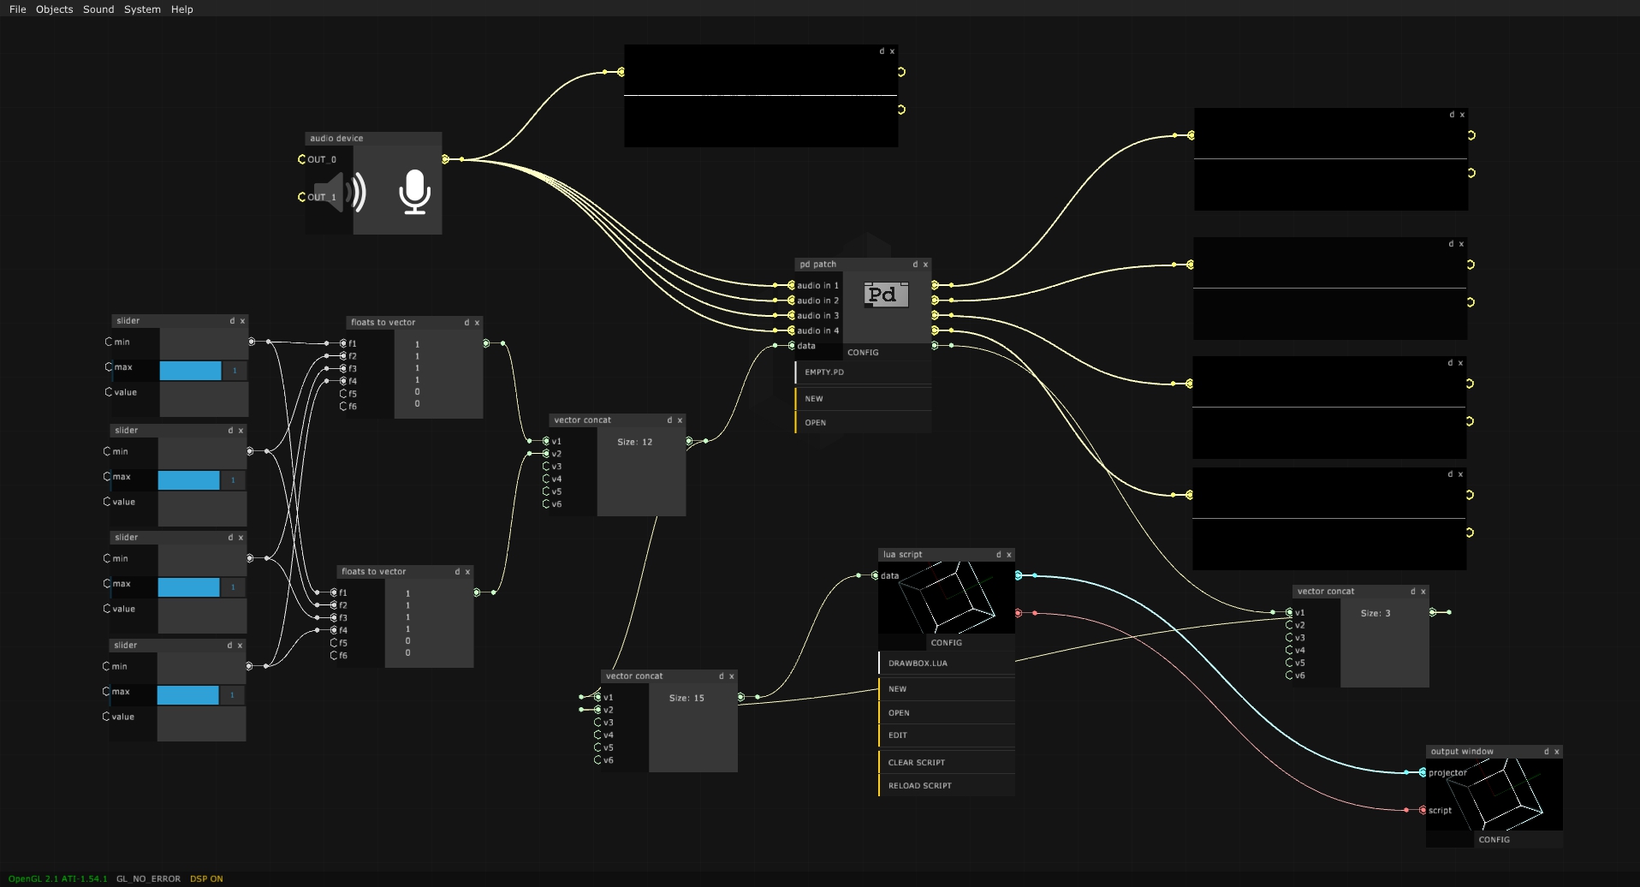Click the 'd' icon on the Size 12 vector concat node
Viewport: 1640px width, 887px height.
coord(670,420)
